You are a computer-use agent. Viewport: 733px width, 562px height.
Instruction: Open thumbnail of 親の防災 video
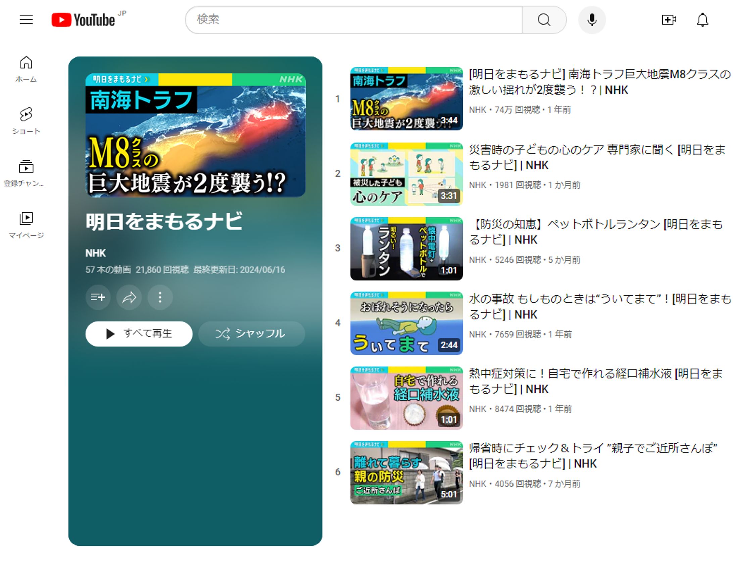click(406, 472)
